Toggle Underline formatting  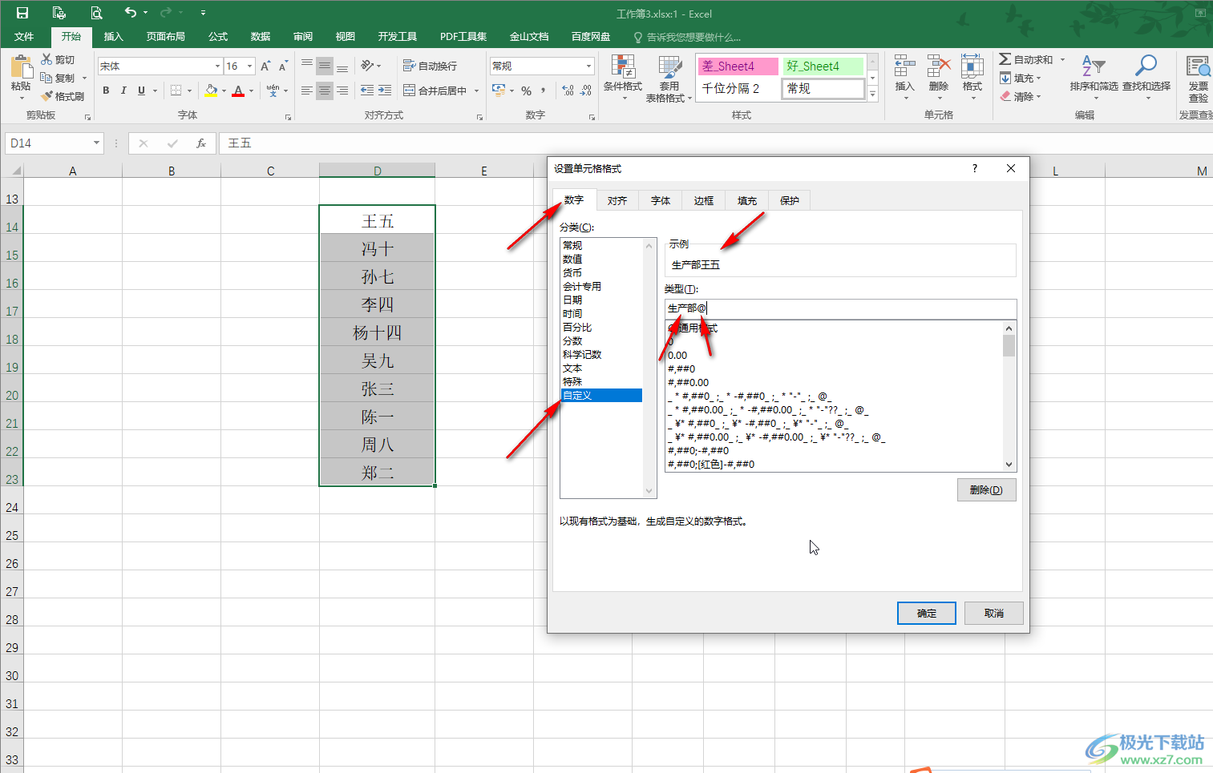[x=142, y=91]
